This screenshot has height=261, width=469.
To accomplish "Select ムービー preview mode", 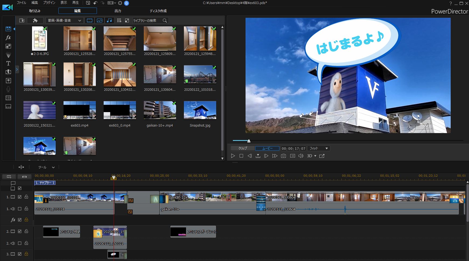I will [x=267, y=148].
